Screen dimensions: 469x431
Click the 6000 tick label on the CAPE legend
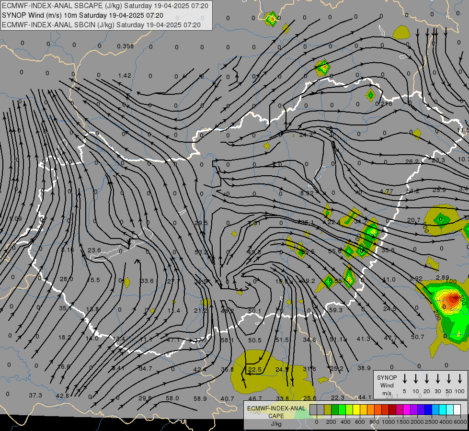pyautogui.click(x=460, y=422)
